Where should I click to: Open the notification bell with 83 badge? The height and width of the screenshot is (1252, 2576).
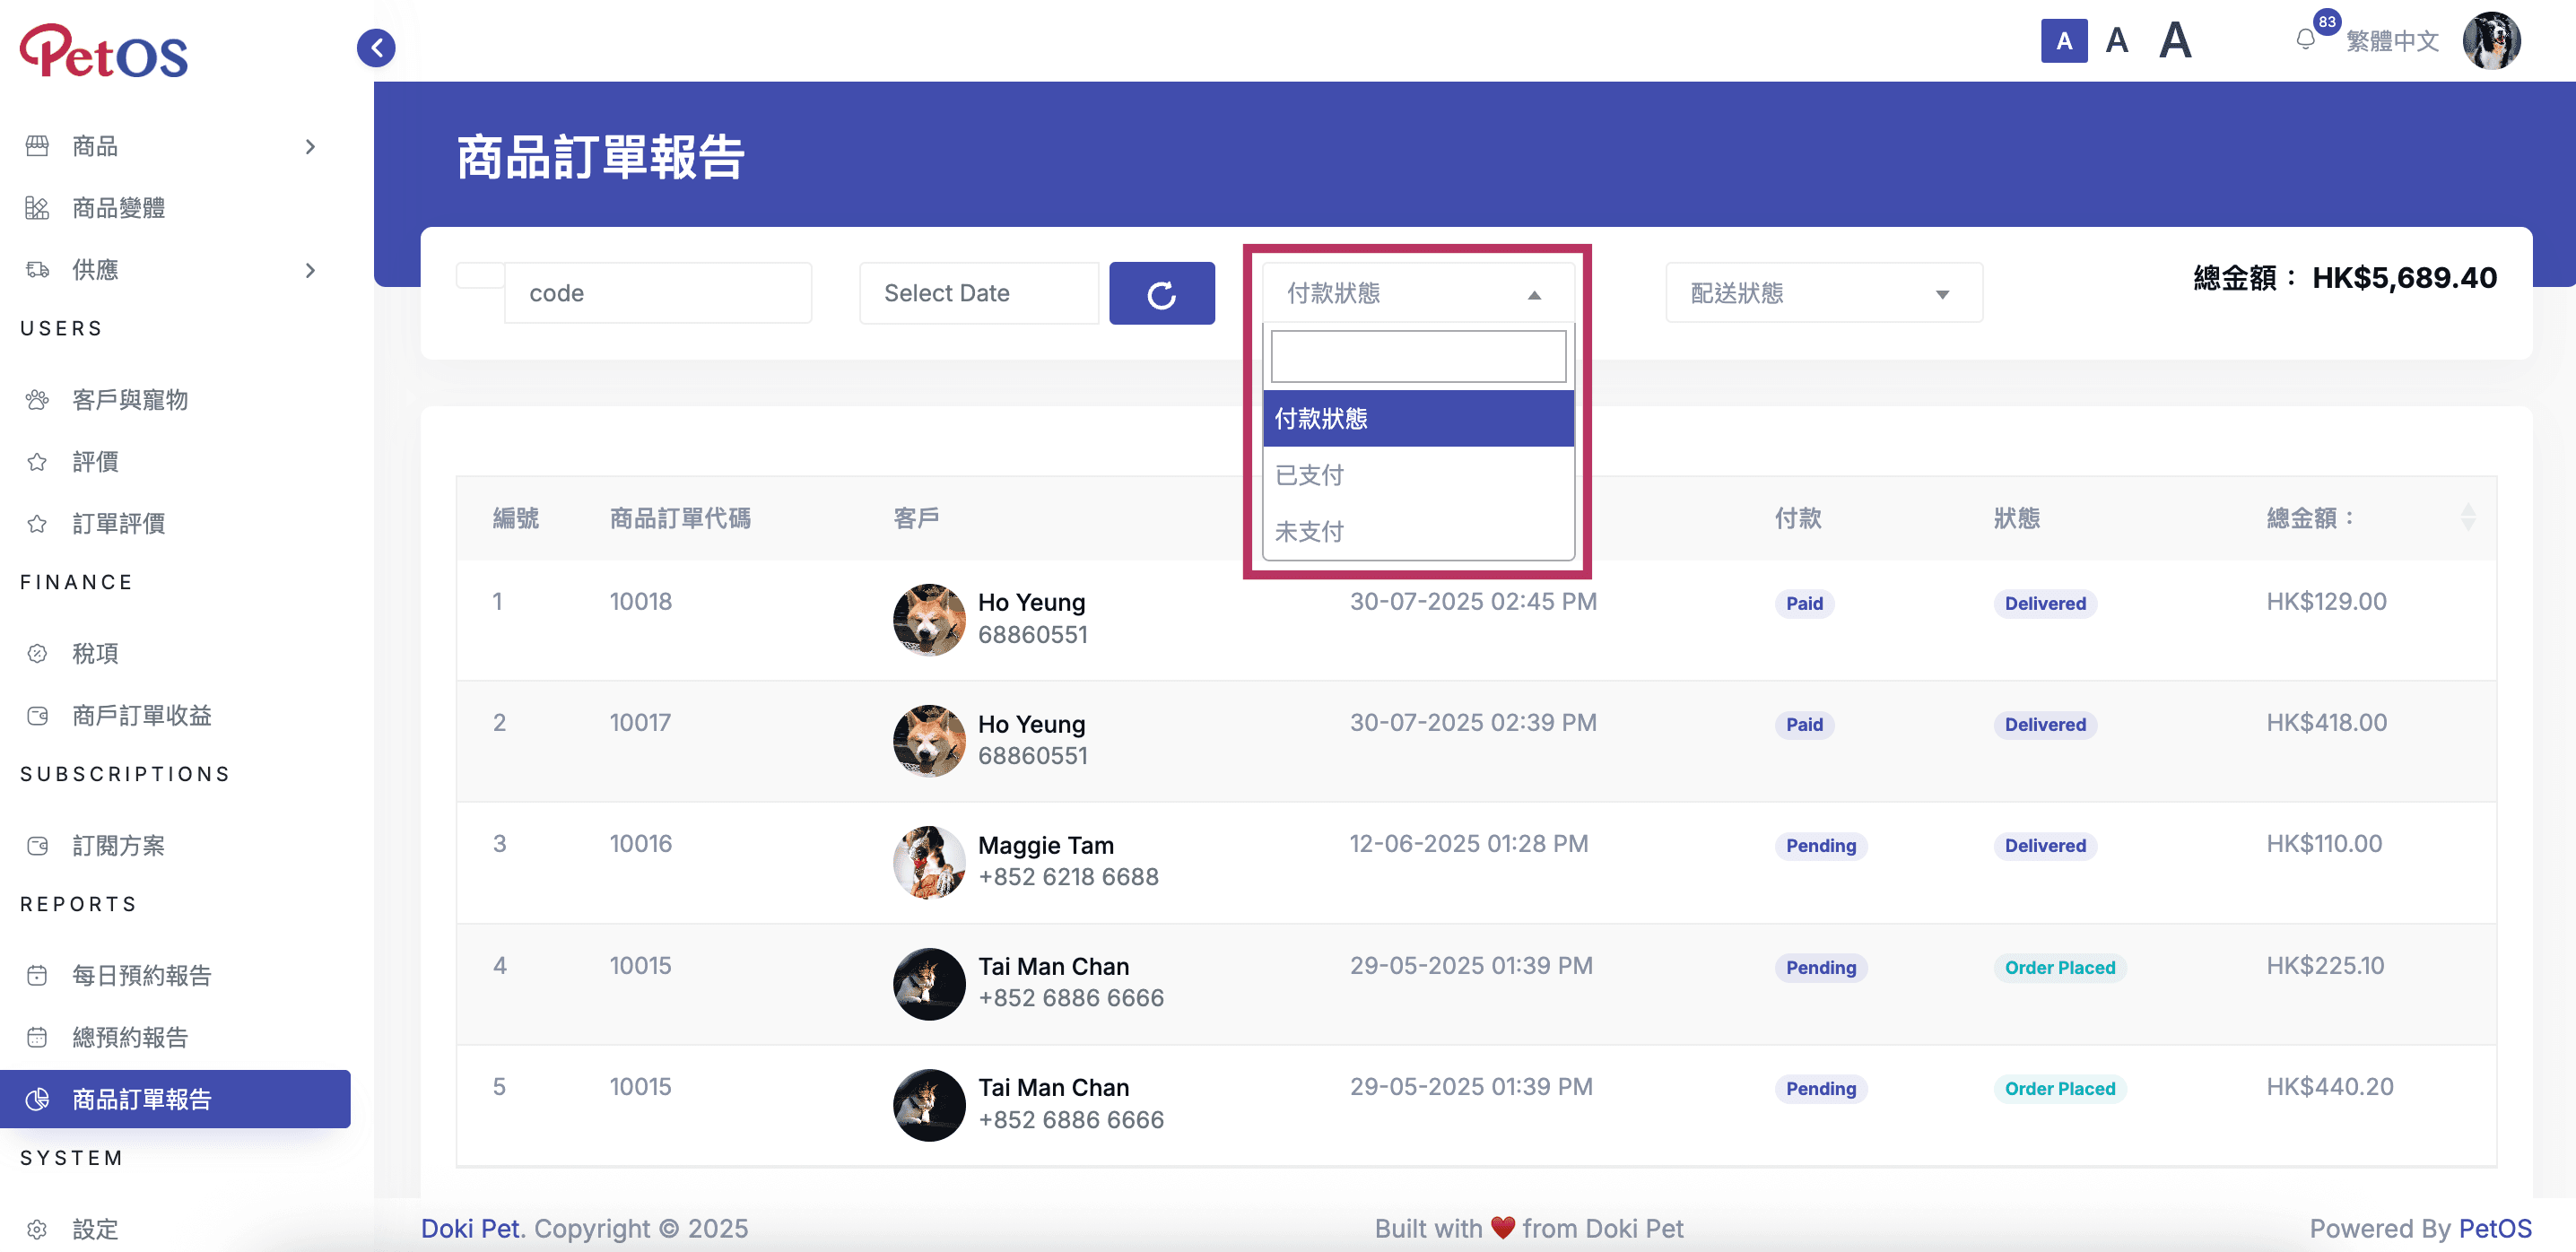point(2305,40)
